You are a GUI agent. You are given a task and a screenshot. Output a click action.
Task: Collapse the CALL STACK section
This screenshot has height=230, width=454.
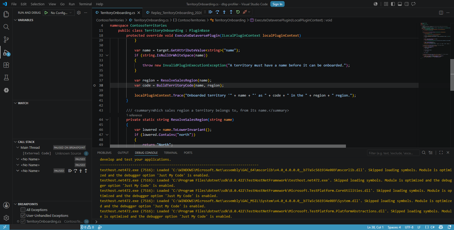tap(15, 142)
